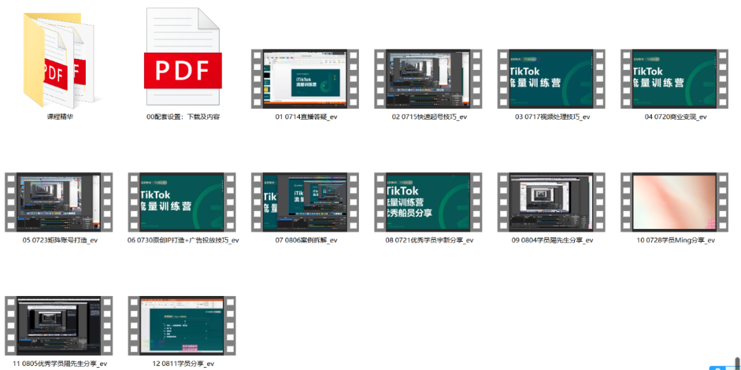The height and width of the screenshot is (370, 741).
Task: Choose the 07 0806案例拆解_ev video thumbnail
Action: [x=305, y=201]
